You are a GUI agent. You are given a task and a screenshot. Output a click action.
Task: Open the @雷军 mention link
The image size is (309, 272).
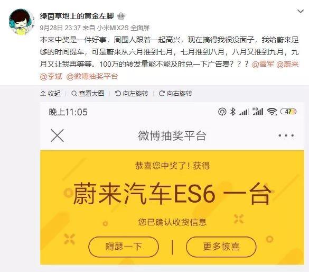(x=263, y=64)
